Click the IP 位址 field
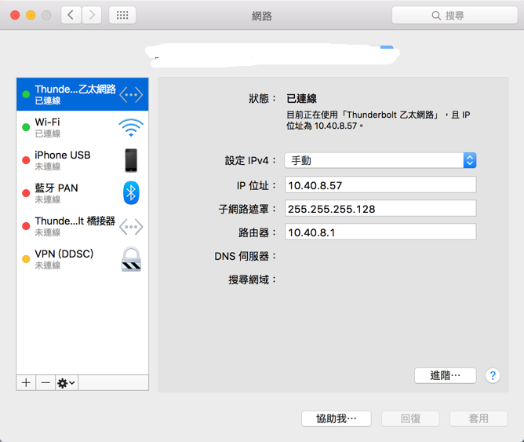Viewport: 524px width, 442px height. click(x=380, y=185)
